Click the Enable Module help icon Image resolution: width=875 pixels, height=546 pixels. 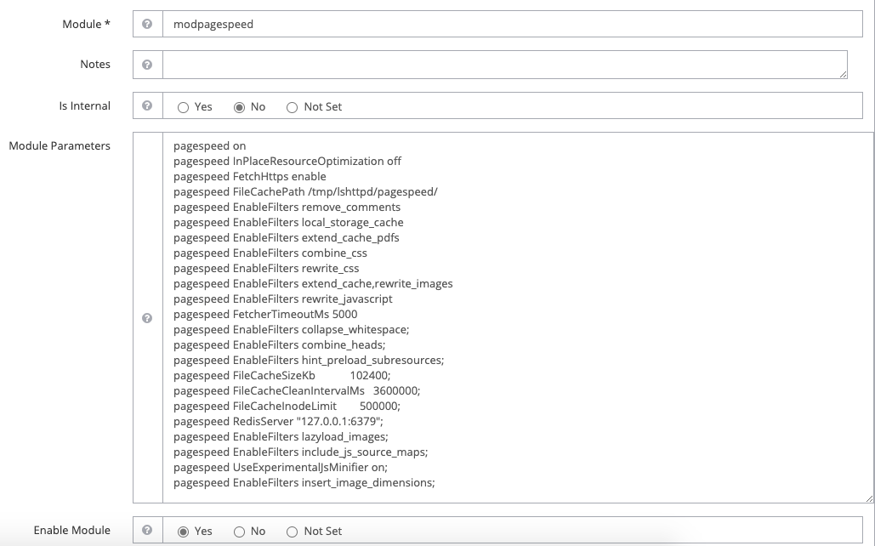coord(147,529)
